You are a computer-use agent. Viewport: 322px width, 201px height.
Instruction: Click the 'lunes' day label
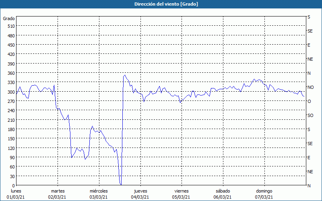(16, 191)
